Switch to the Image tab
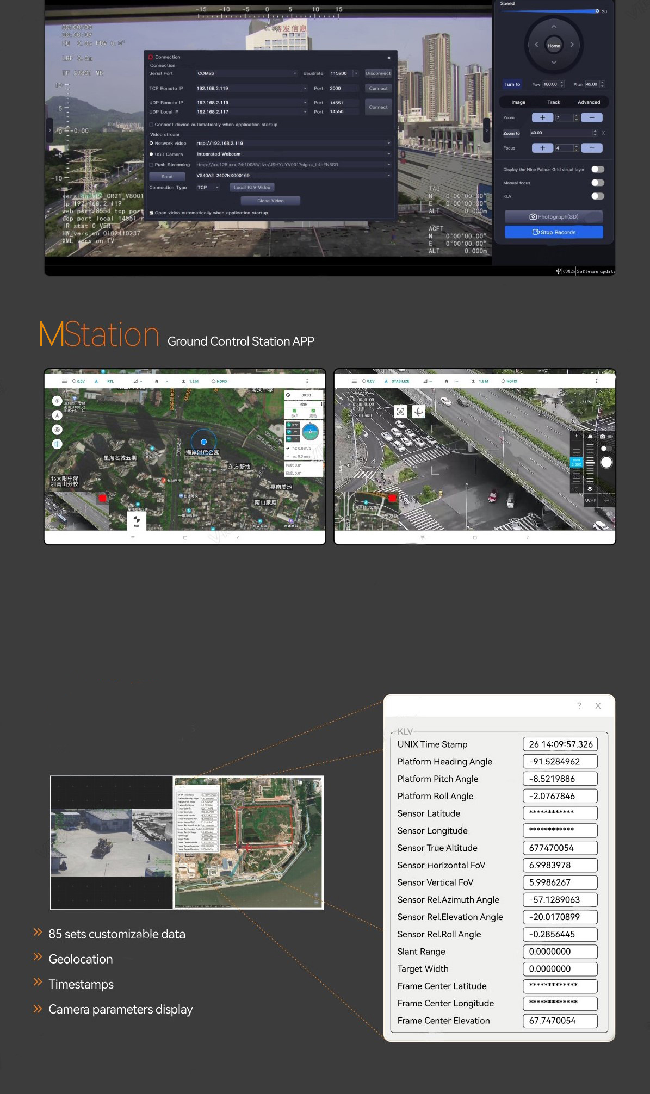Viewport: 650px width, 1094px height. point(518,102)
